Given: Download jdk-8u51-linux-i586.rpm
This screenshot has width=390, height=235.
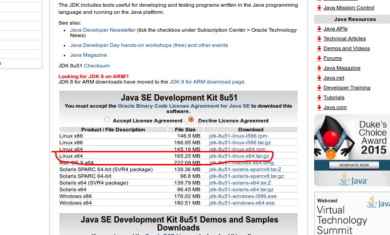Looking at the screenshot, I should click(x=238, y=136).
